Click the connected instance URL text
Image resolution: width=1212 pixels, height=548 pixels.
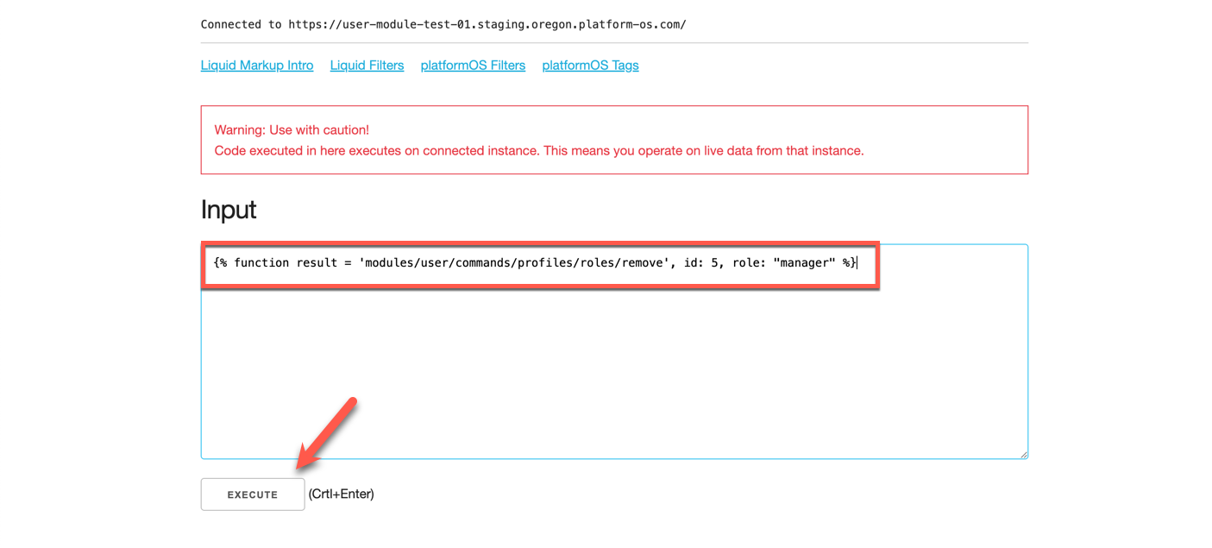point(443,23)
